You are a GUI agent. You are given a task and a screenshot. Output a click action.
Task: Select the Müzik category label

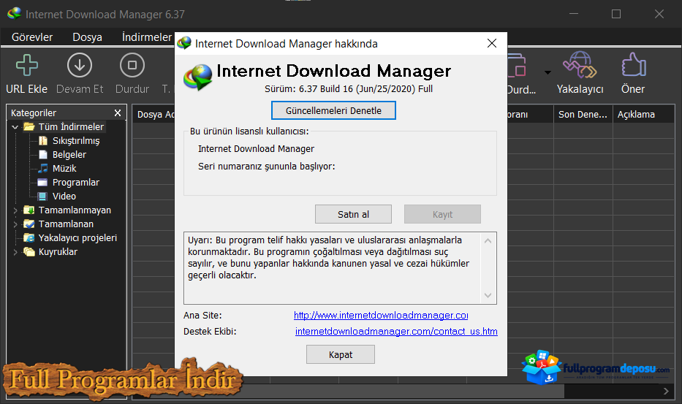coord(64,168)
